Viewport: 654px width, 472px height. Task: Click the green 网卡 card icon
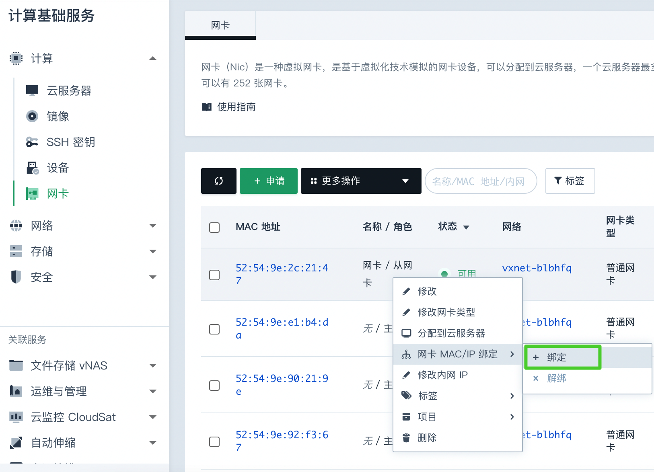(32, 193)
